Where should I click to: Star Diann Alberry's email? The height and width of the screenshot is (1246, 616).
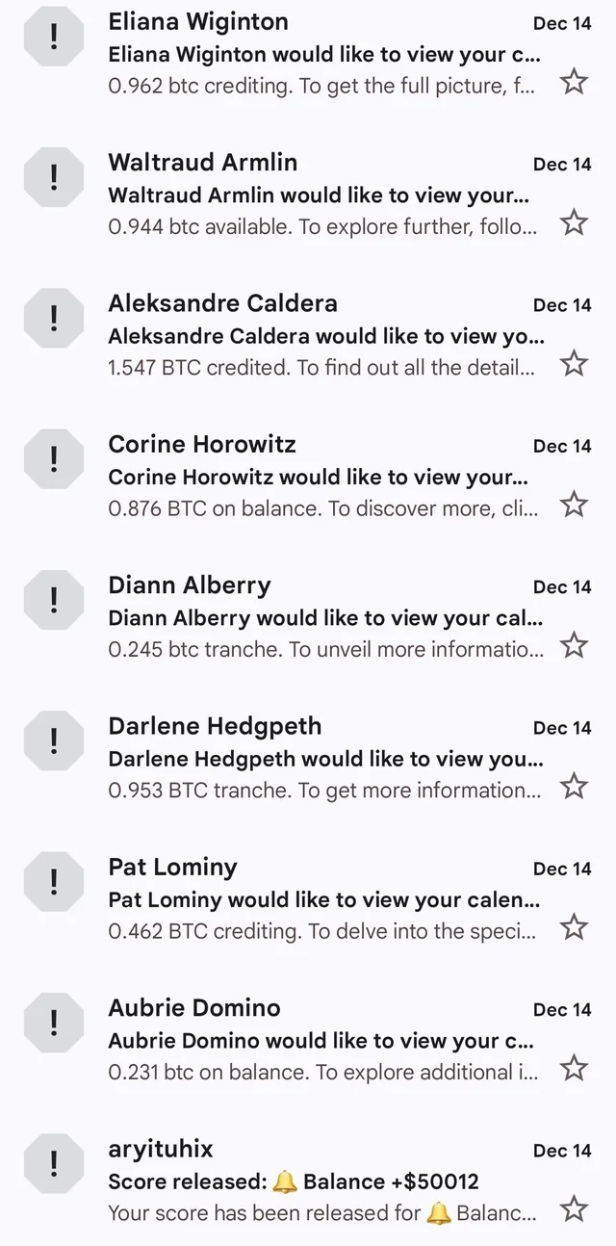click(574, 644)
